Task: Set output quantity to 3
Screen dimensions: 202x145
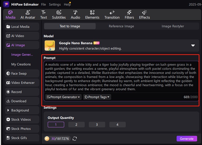Action: 97,125
